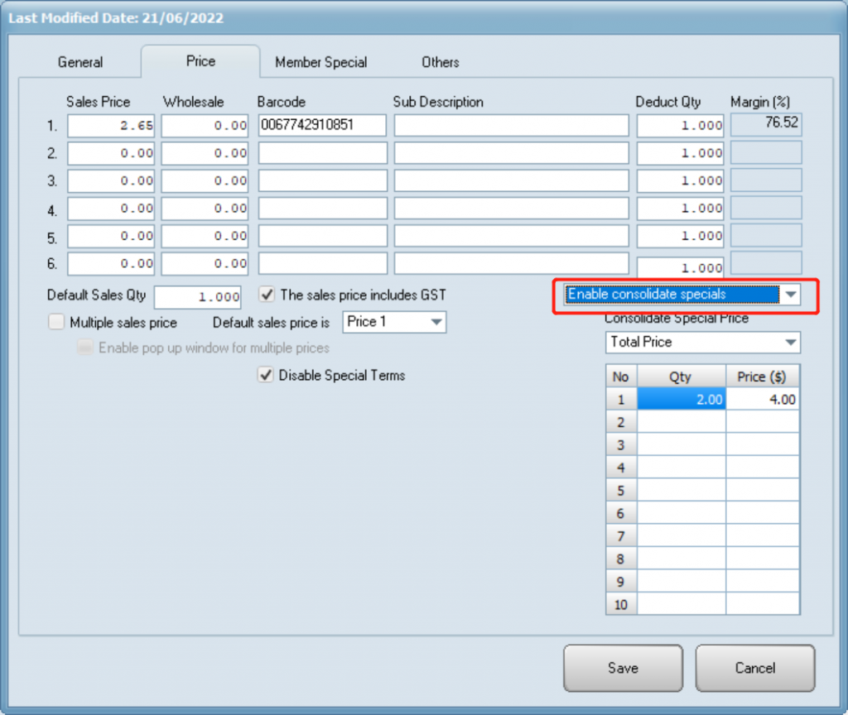Open the Member Special tab
Viewport: 848px width, 715px height.
320,62
